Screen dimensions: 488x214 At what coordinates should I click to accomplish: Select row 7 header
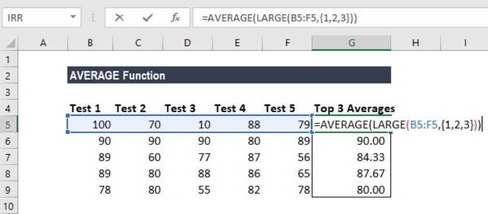point(9,157)
